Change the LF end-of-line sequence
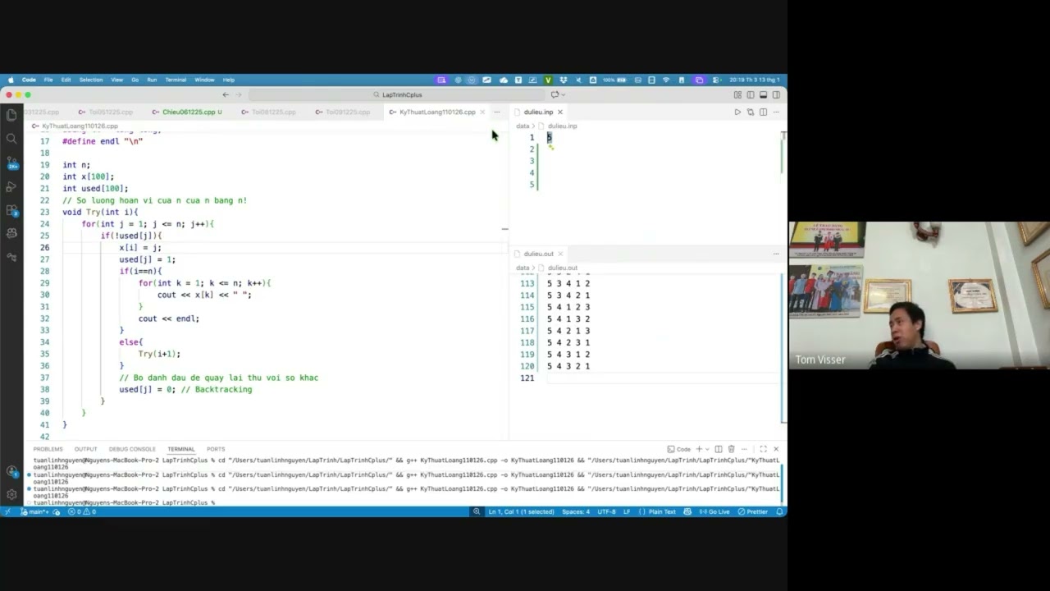Image resolution: width=1050 pixels, height=591 pixels. (627, 511)
